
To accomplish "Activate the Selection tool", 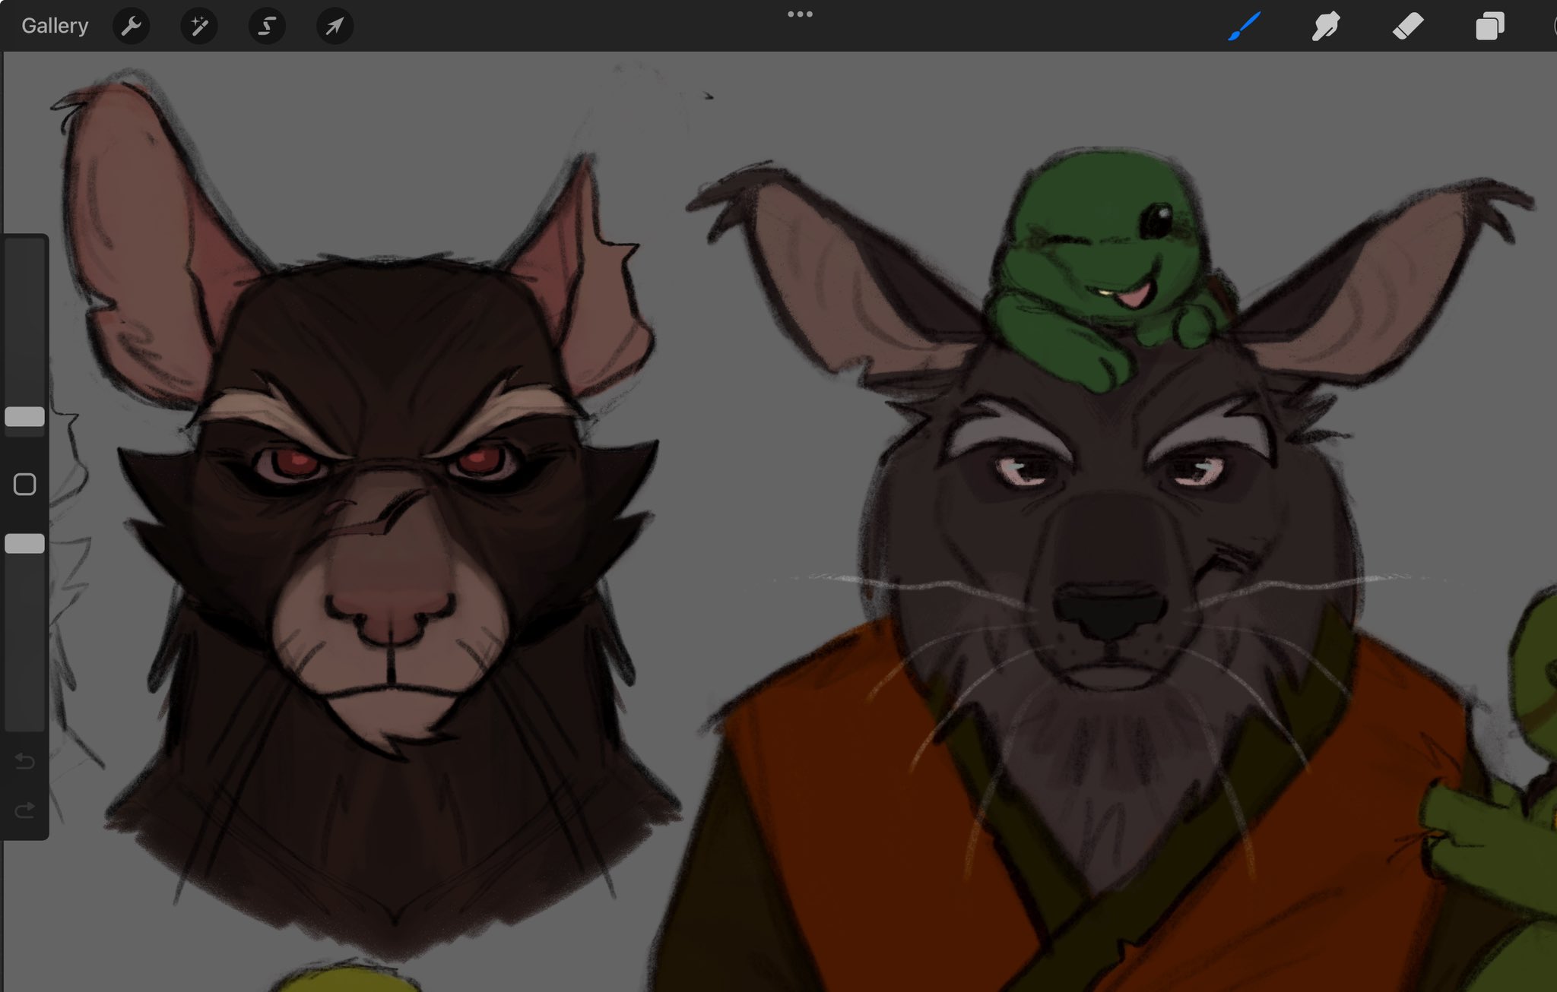I will pos(267,25).
